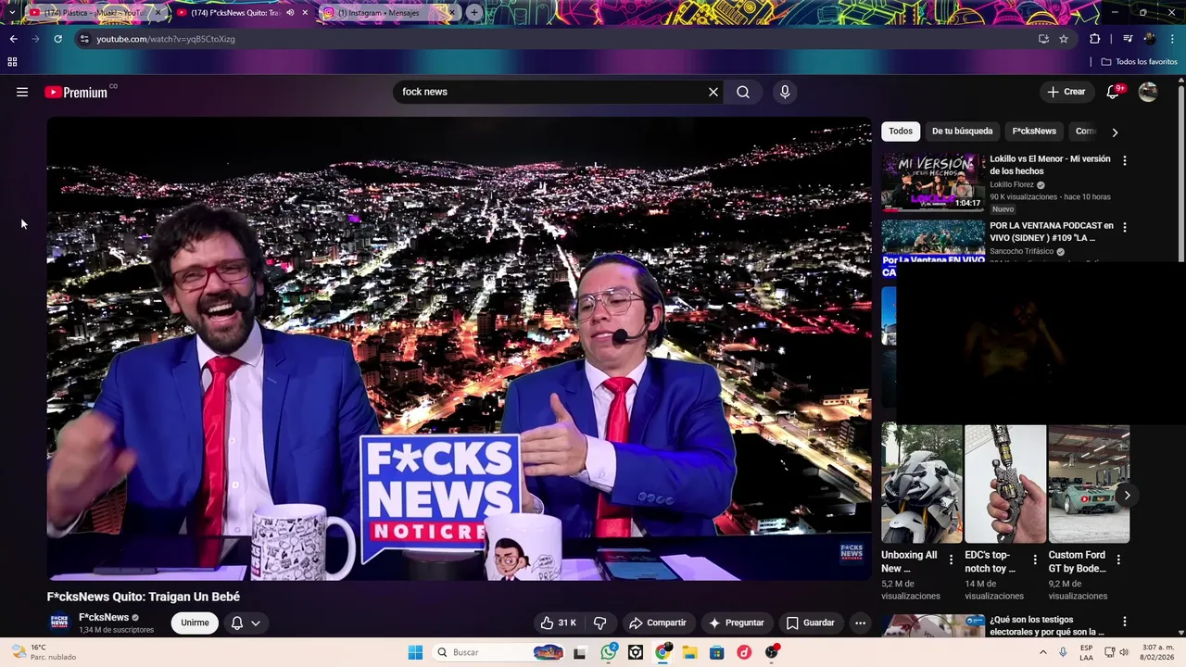
Task: Open options for Unboxing All New Short
Action: pos(951,560)
